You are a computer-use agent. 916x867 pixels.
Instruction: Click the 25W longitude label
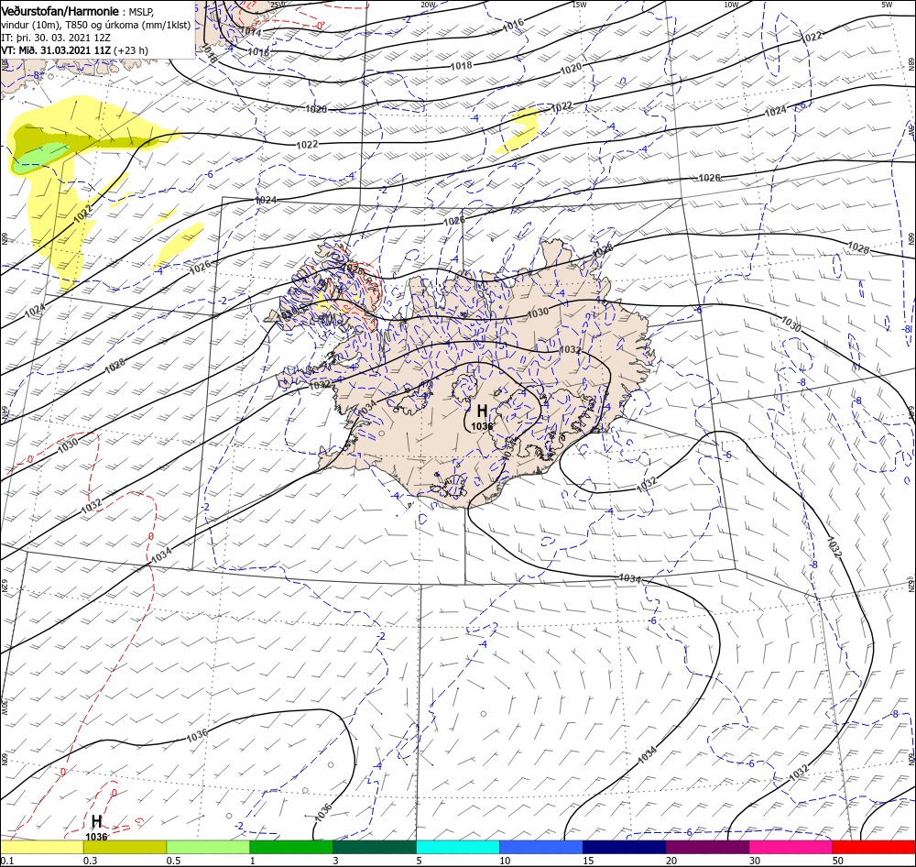coord(278,5)
